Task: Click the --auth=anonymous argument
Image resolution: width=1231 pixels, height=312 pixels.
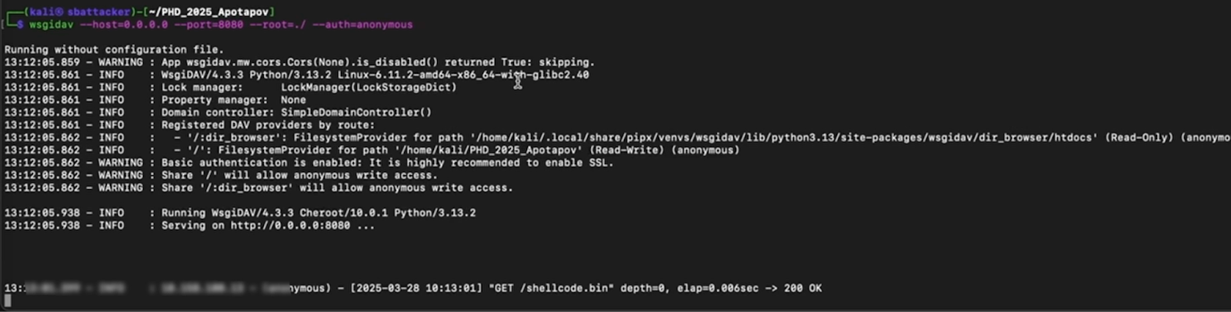Action: (x=362, y=25)
